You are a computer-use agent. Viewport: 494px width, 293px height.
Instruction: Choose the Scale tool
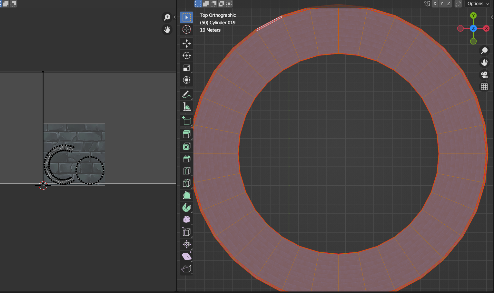pyautogui.click(x=186, y=68)
